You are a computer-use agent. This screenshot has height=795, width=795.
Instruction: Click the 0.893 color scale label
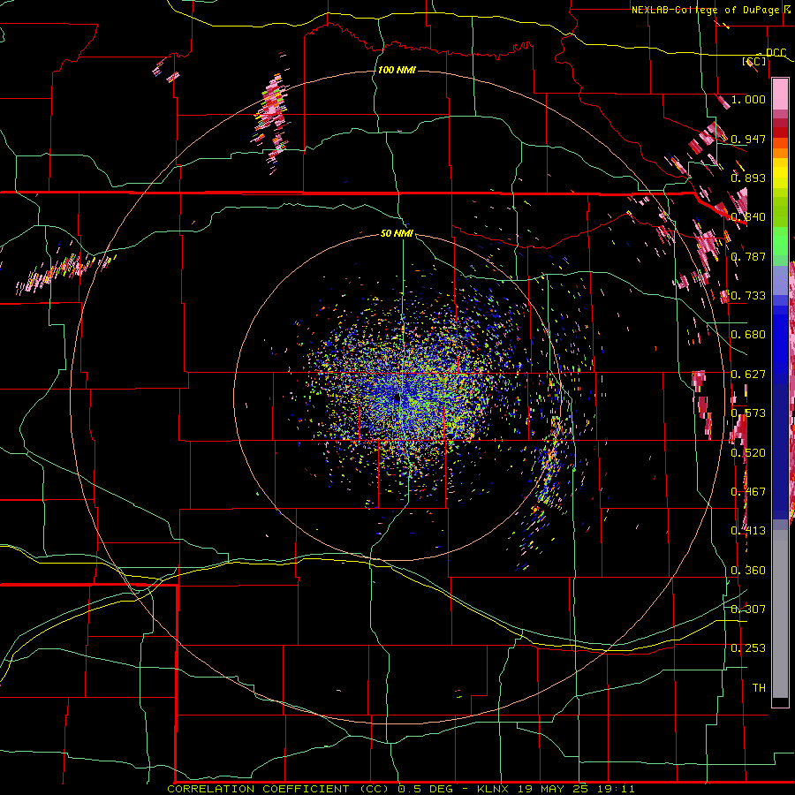coord(748,178)
